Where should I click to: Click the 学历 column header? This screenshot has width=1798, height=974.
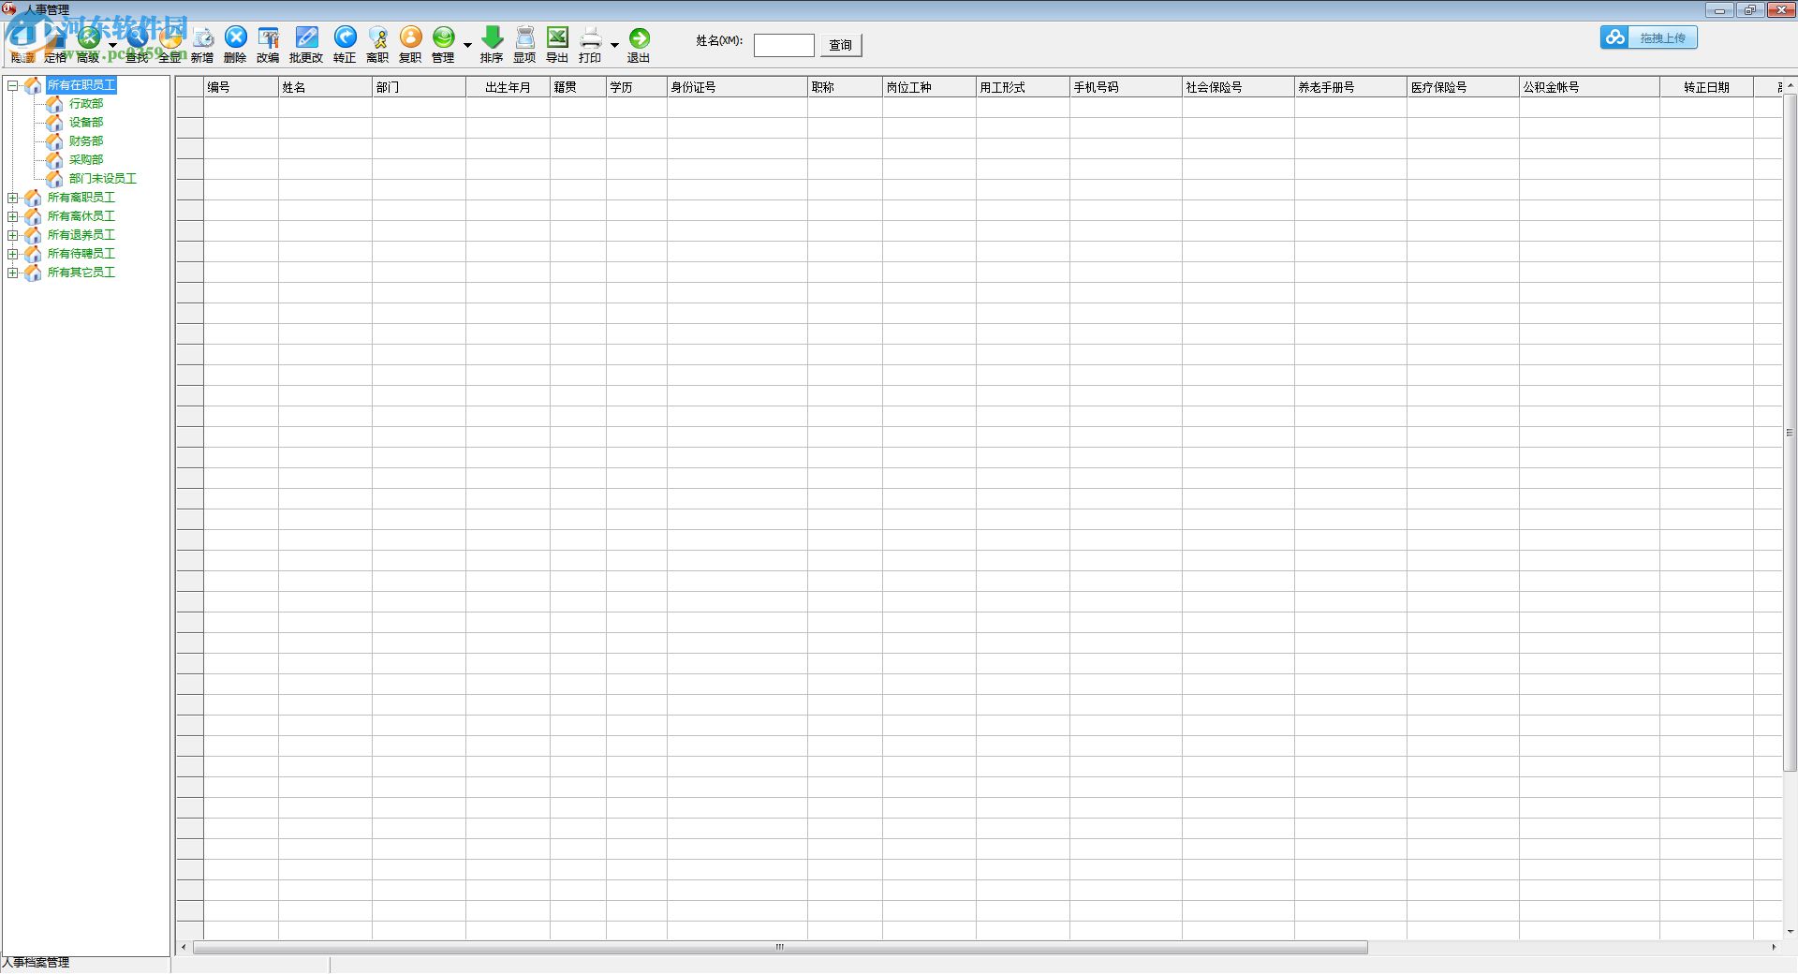[637, 87]
